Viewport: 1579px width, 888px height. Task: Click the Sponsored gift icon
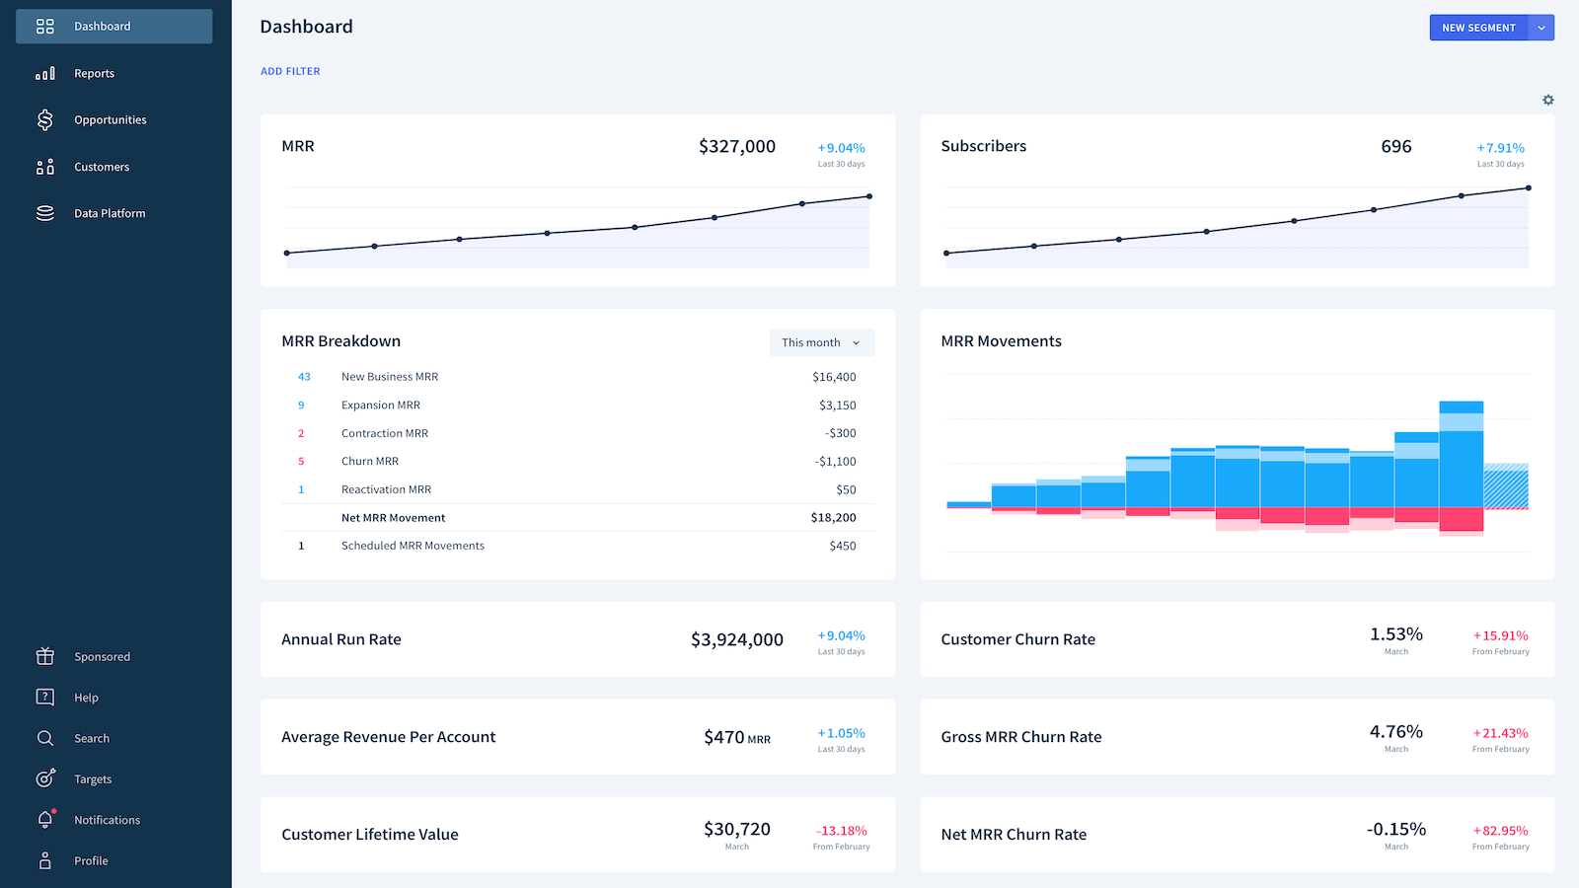pos(45,657)
